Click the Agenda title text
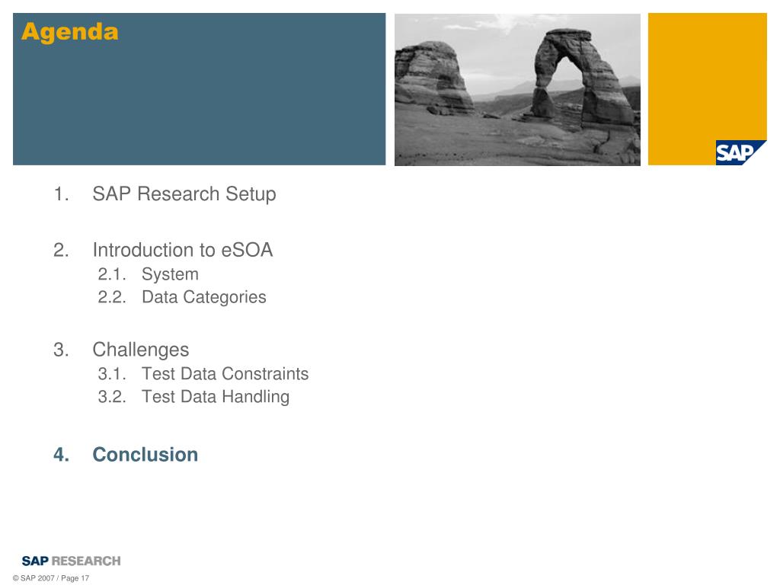Screen dimensions: 780x585 point(69,32)
